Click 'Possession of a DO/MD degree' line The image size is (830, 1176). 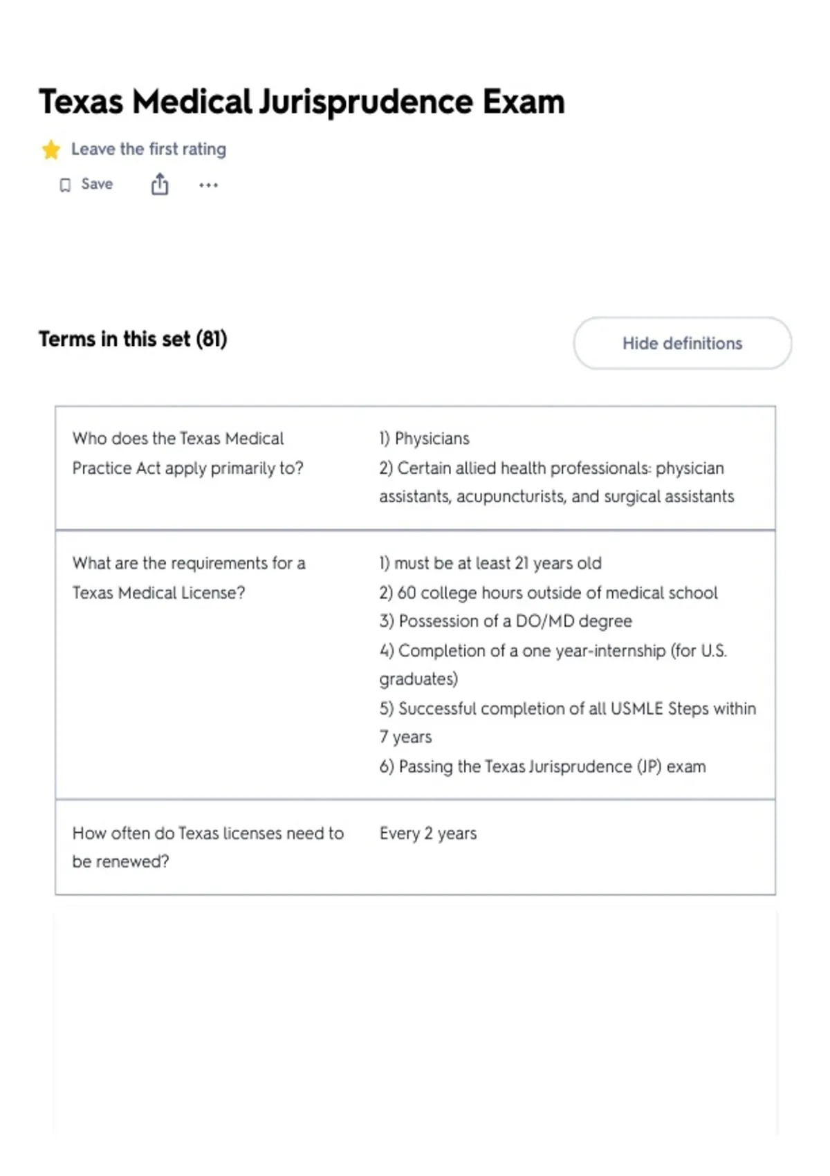click(x=506, y=621)
